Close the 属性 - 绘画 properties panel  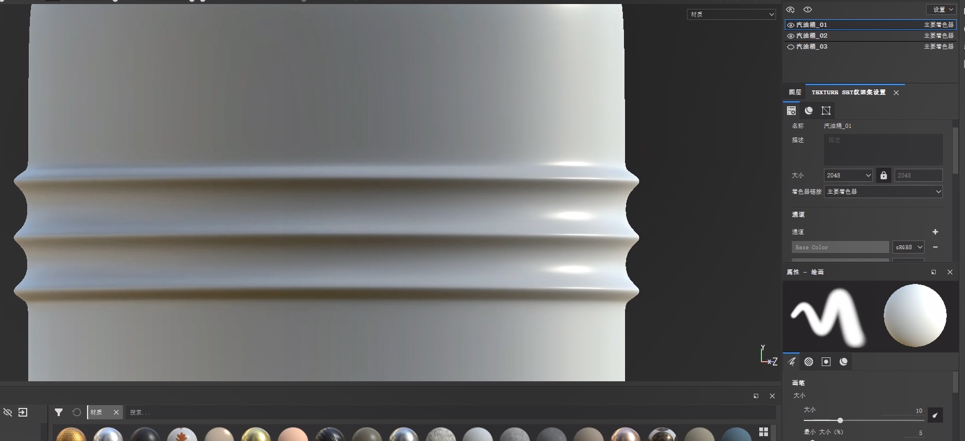pos(950,272)
